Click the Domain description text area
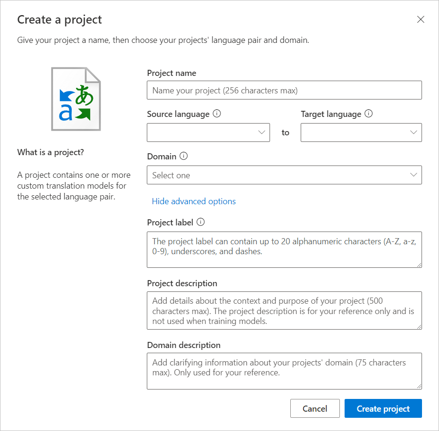Screen dimensions: 439x431 284,371
